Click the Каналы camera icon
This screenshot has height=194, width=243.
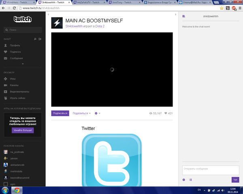(6, 85)
